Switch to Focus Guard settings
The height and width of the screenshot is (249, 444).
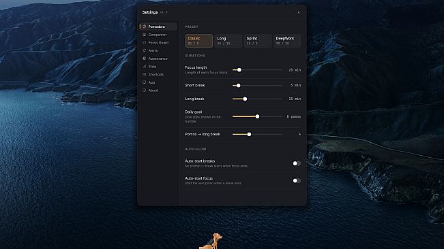click(x=158, y=43)
